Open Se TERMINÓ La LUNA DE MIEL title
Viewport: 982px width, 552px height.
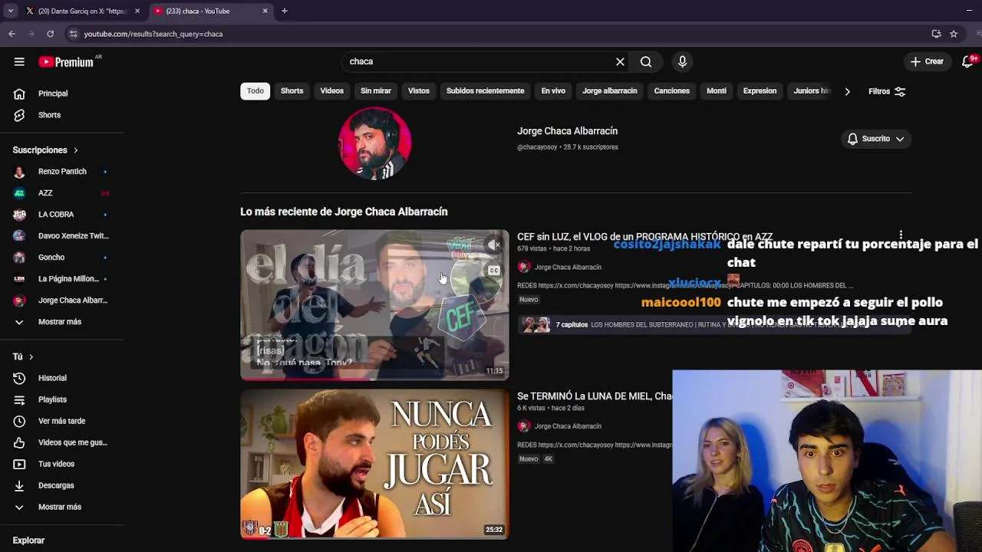coord(595,396)
